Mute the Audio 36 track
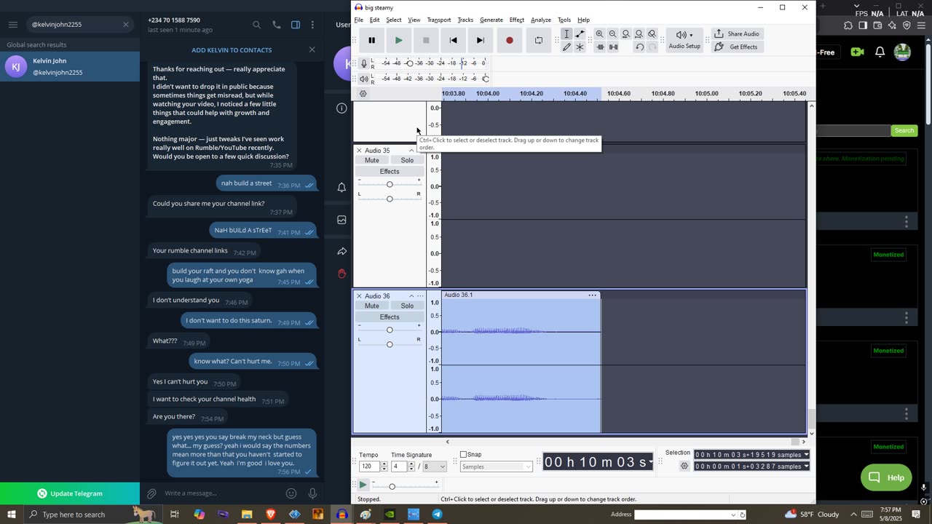Screen dimensions: 932x524 pyautogui.click(x=372, y=306)
